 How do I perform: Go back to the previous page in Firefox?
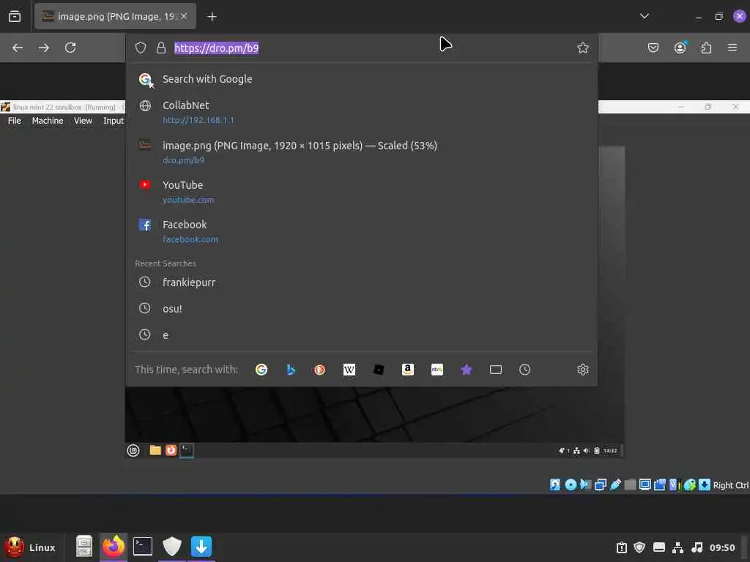(x=18, y=48)
